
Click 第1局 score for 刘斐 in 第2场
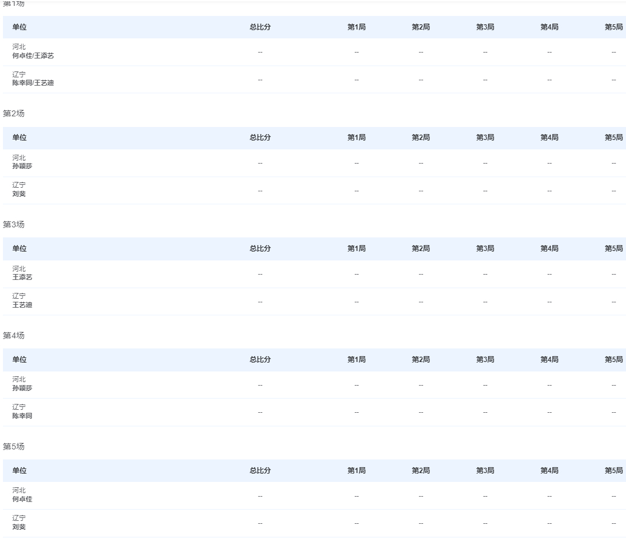pos(356,191)
